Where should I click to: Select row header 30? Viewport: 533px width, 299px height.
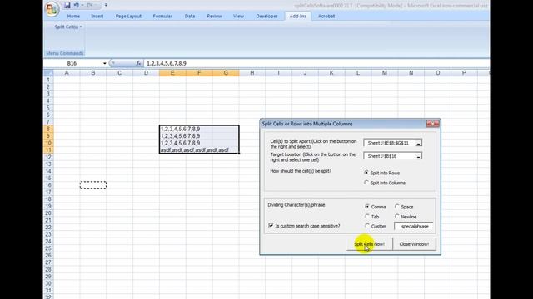[48, 283]
